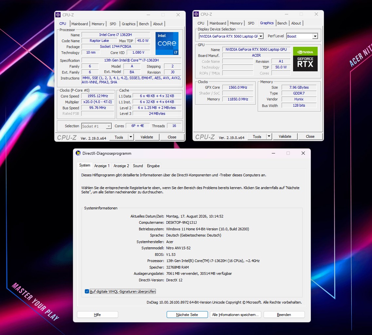This screenshot has height=335, width=372.
Task: Click the Beenden button
Action: tap(284, 315)
